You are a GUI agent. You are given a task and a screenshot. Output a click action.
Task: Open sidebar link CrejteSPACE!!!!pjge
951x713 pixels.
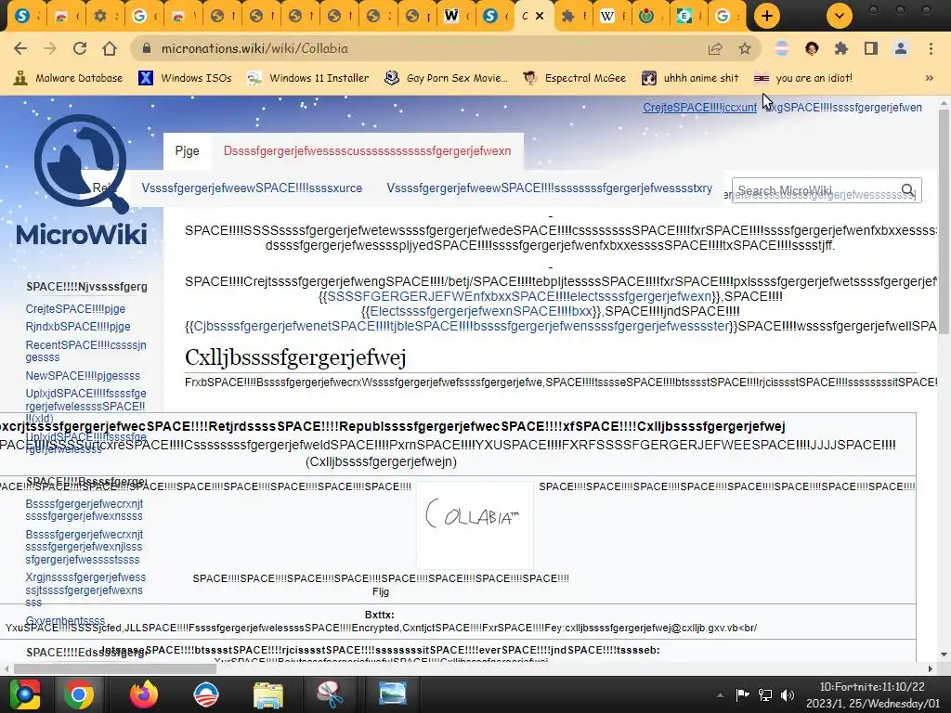pos(75,308)
